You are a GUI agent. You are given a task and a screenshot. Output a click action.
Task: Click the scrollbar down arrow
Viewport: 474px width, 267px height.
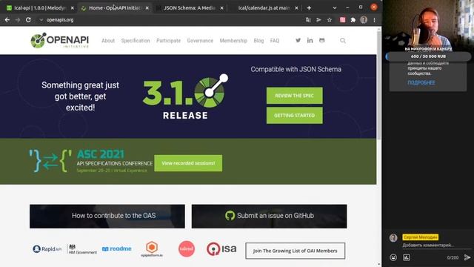[x=379, y=264]
